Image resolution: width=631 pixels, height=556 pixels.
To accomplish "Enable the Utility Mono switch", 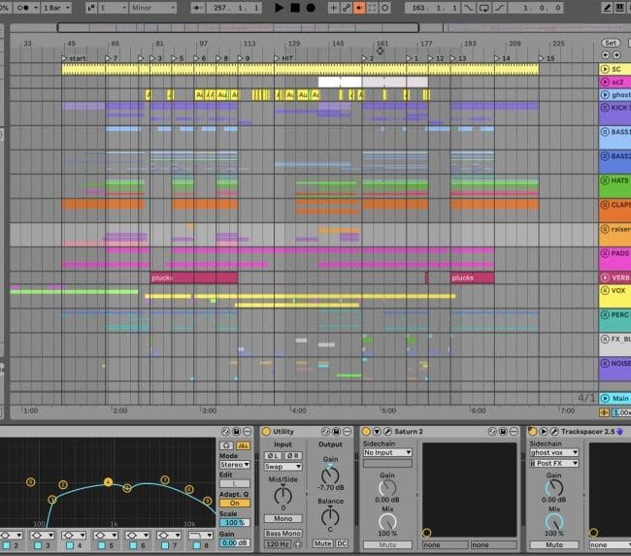I will pyautogui.click(x=282, y=519).
